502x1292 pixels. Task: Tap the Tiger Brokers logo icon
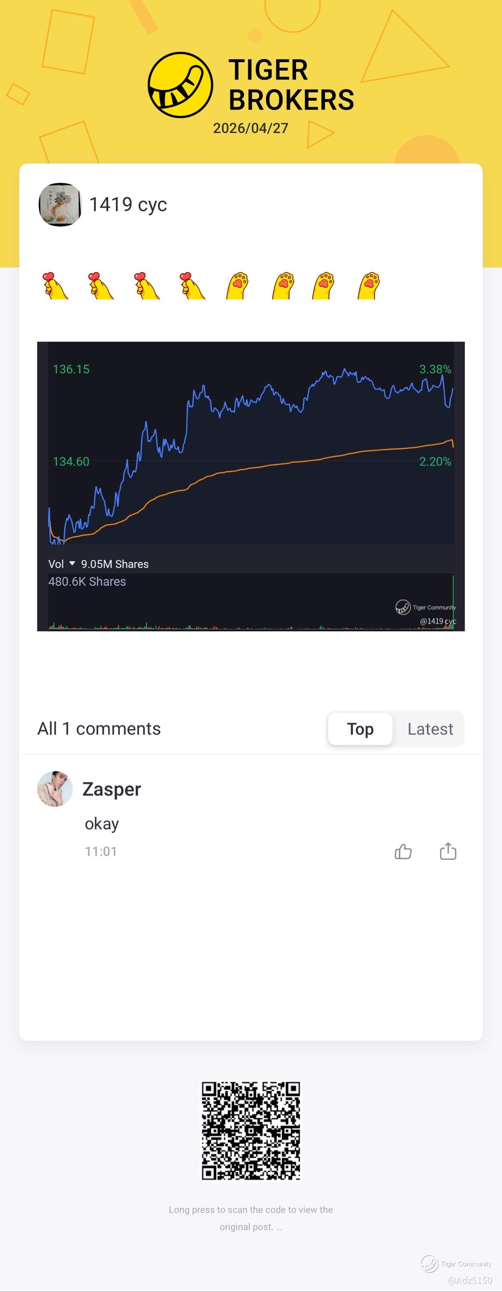point(181,85)
